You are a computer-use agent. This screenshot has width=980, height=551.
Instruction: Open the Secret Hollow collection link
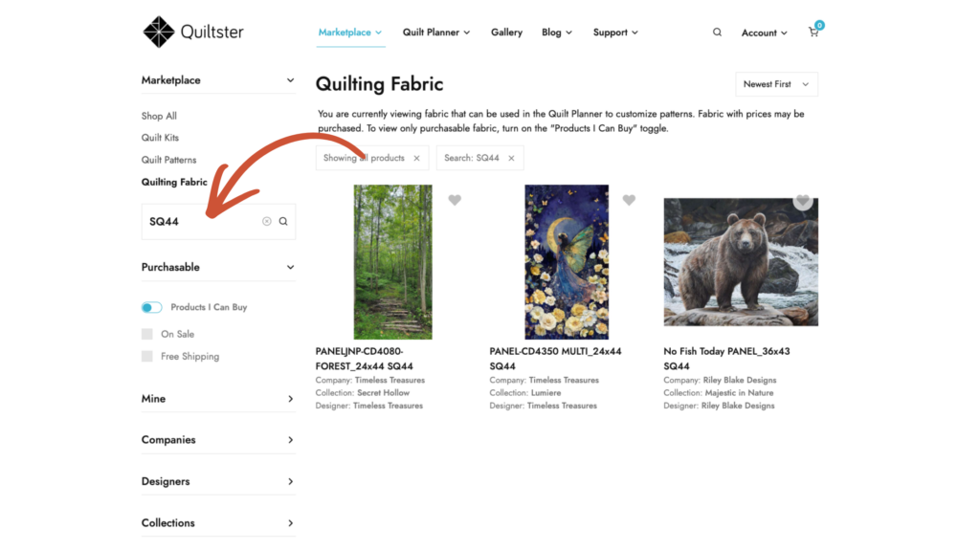(x=383, y=393)
